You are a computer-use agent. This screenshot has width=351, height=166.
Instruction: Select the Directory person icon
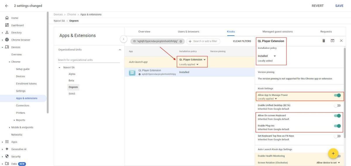tap(7, 33)
